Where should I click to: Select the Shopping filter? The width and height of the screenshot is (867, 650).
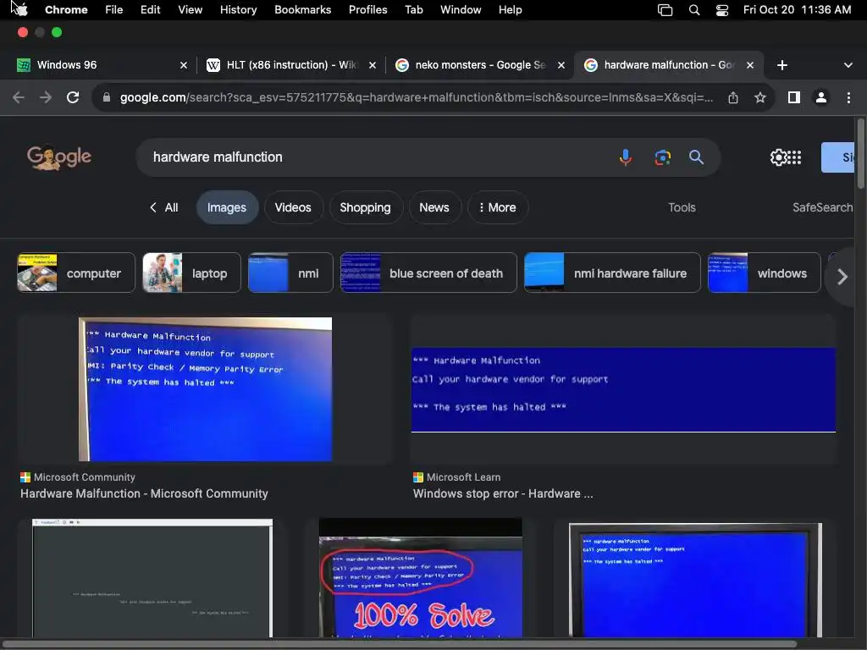365,208
